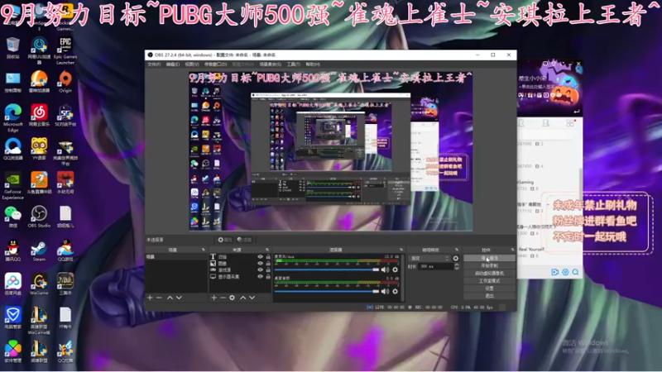
Task: Move the scene up in Scenes panel
Action: pyautogui.click(x=170, y=298)
